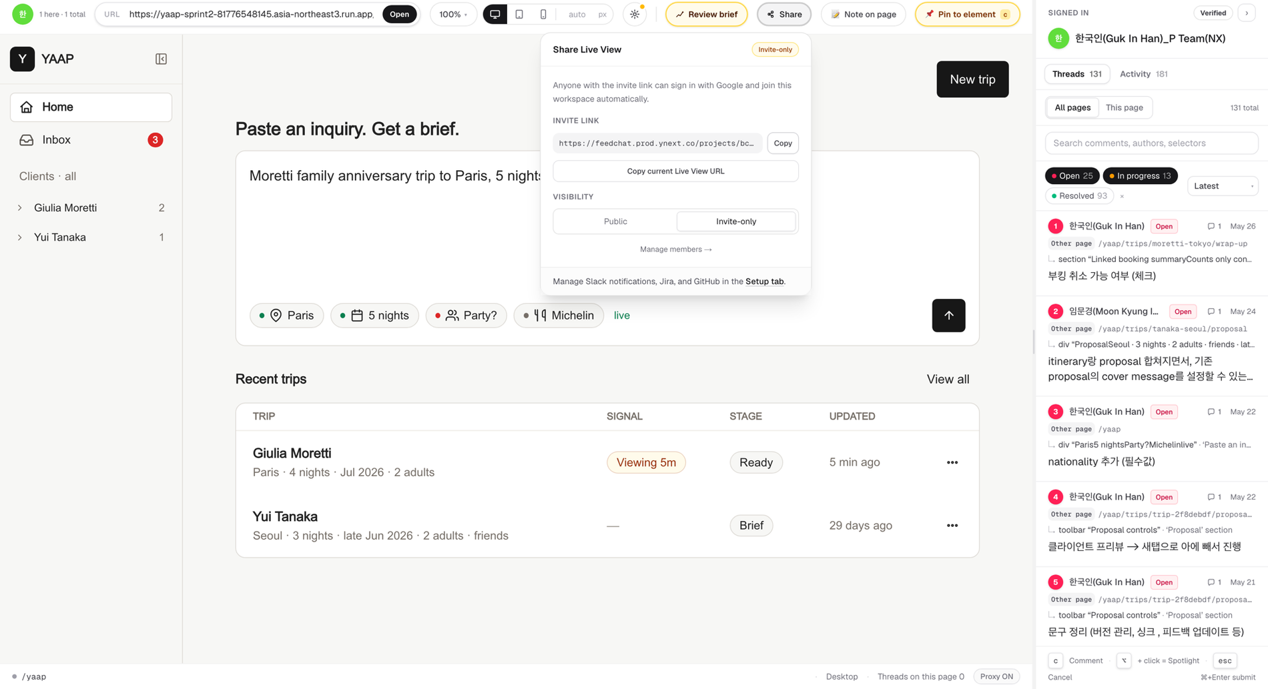Submit the inquiry with the up-arrow button

pos(948,315)
